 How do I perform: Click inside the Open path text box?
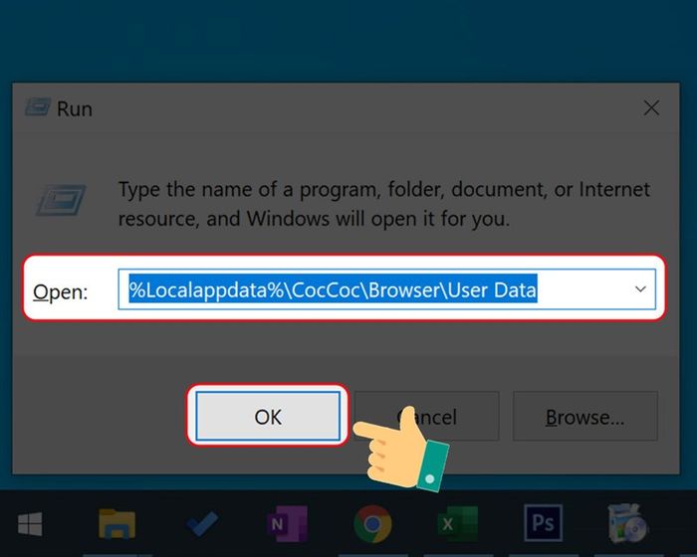pyautogui.click(x=386, y=289)
